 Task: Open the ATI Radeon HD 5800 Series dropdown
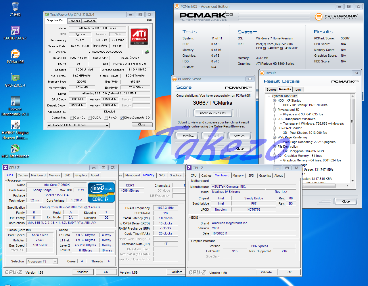(78, 125)
